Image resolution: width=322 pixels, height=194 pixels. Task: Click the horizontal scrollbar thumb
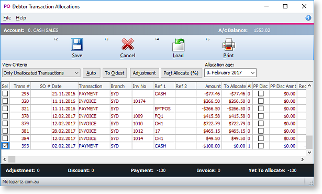[12, 159]
